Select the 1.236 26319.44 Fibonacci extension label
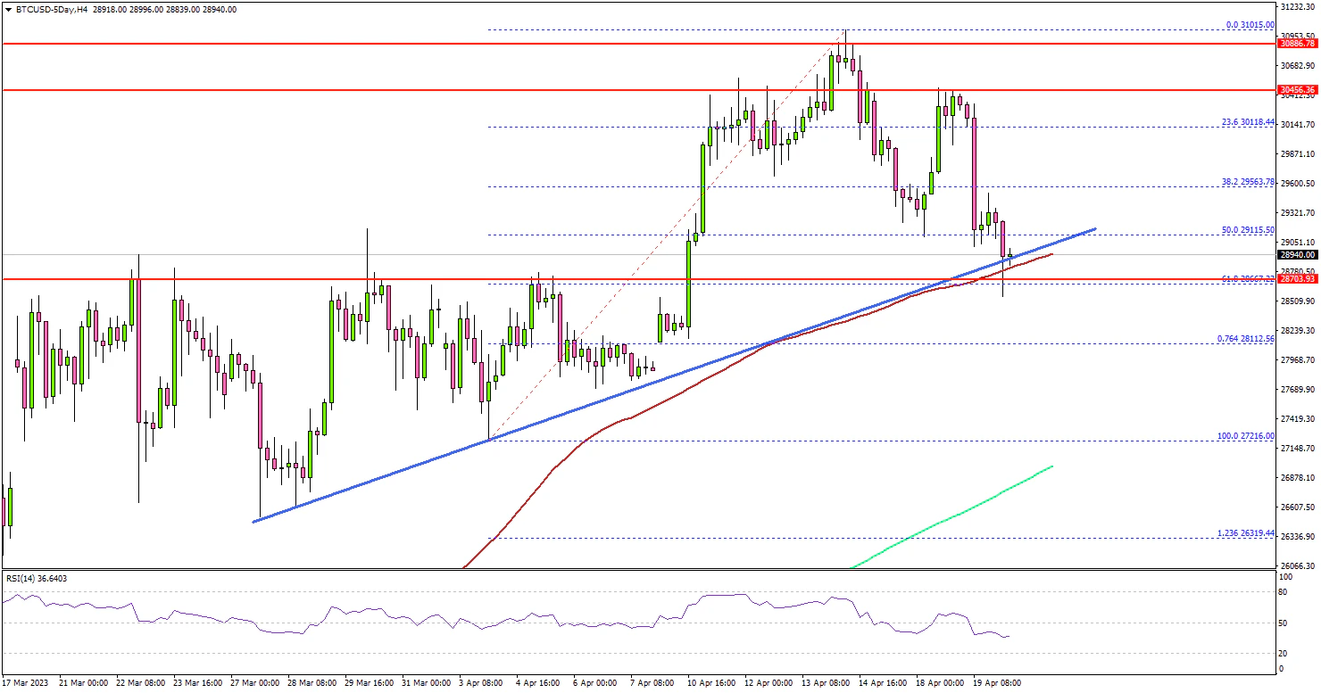Screen dimensions: 1321x693 1245,533
